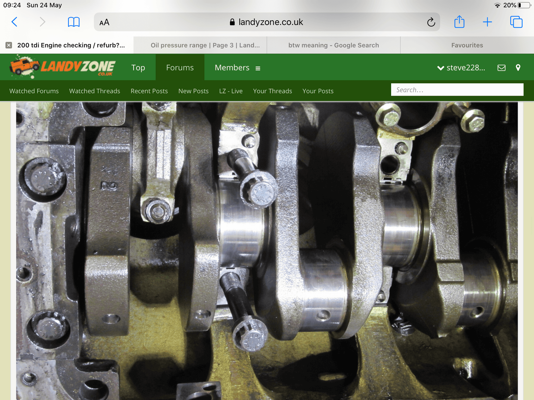
Task: Open LZ - Live
Action: (231, 91)
